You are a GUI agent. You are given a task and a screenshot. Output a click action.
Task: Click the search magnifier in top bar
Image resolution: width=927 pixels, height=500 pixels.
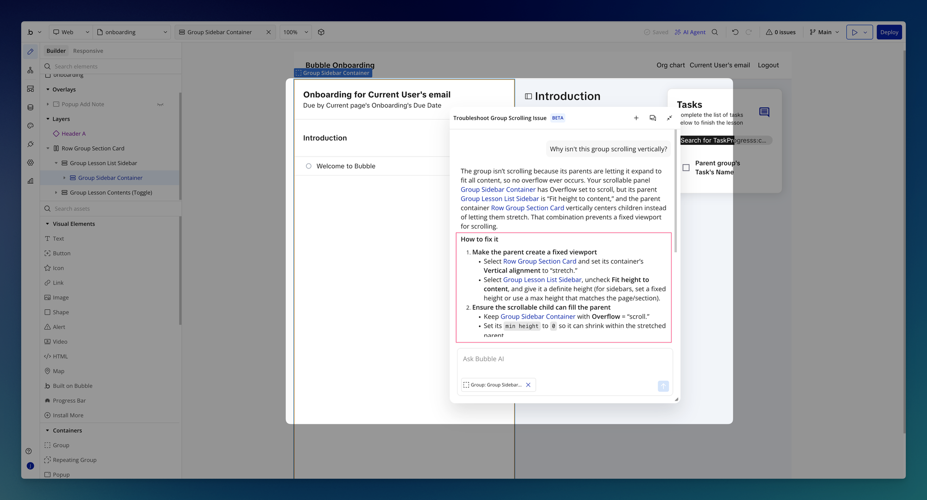(x=715, y=32)
